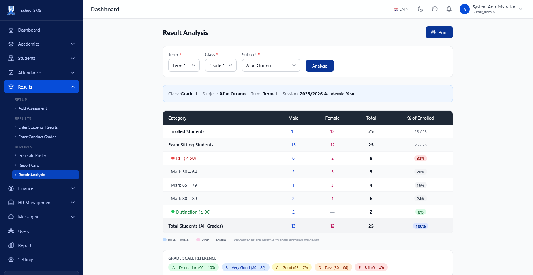The width and height of the screenshot is (533, 275).
Task: Click the Distinction (≥ 90) row label
Action: click(193, 212)
